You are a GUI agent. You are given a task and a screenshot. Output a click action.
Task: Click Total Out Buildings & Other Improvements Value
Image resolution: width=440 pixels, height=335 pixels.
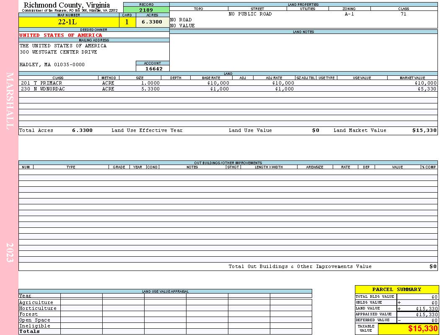tap(300, 267)
